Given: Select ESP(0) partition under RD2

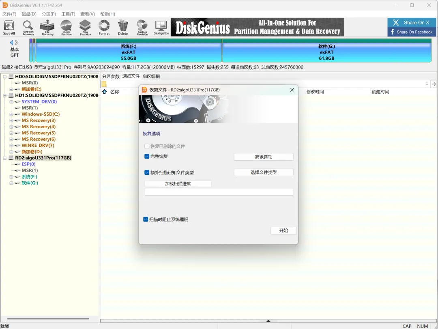Looking at the screenshot, I should 28,164.
